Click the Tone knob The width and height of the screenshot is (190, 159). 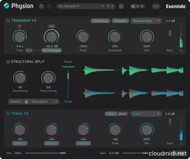[x=115, y=130]
